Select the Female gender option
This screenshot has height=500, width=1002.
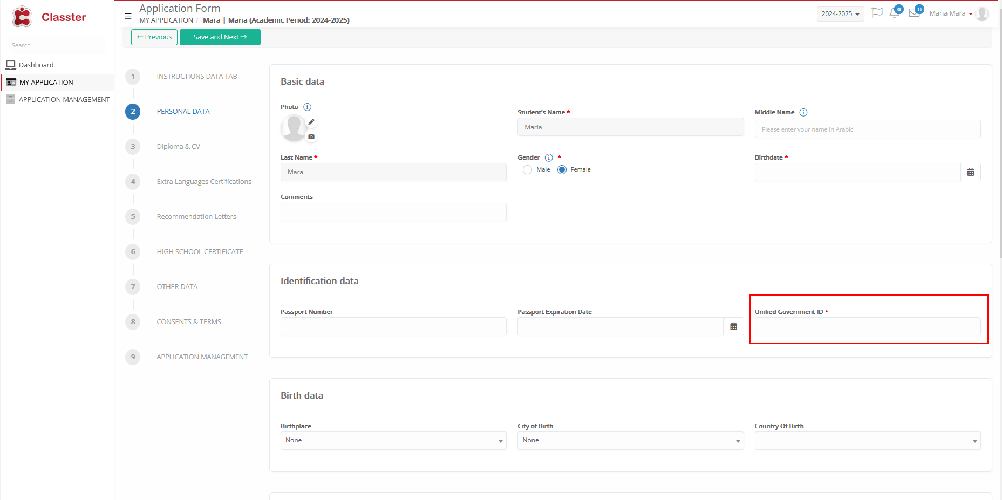[x=562, y=170]
